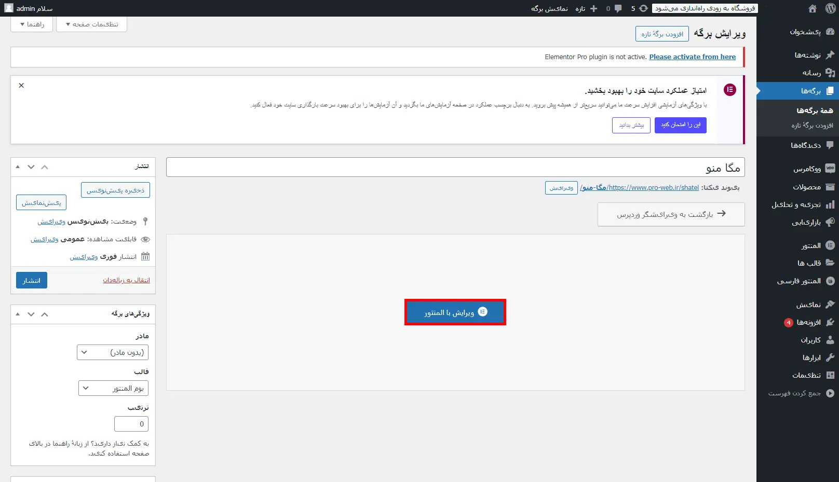This screenshot has height=482, width=839.
Task: Click بیشتر بدانید button
Action: (x=631, y=125)
